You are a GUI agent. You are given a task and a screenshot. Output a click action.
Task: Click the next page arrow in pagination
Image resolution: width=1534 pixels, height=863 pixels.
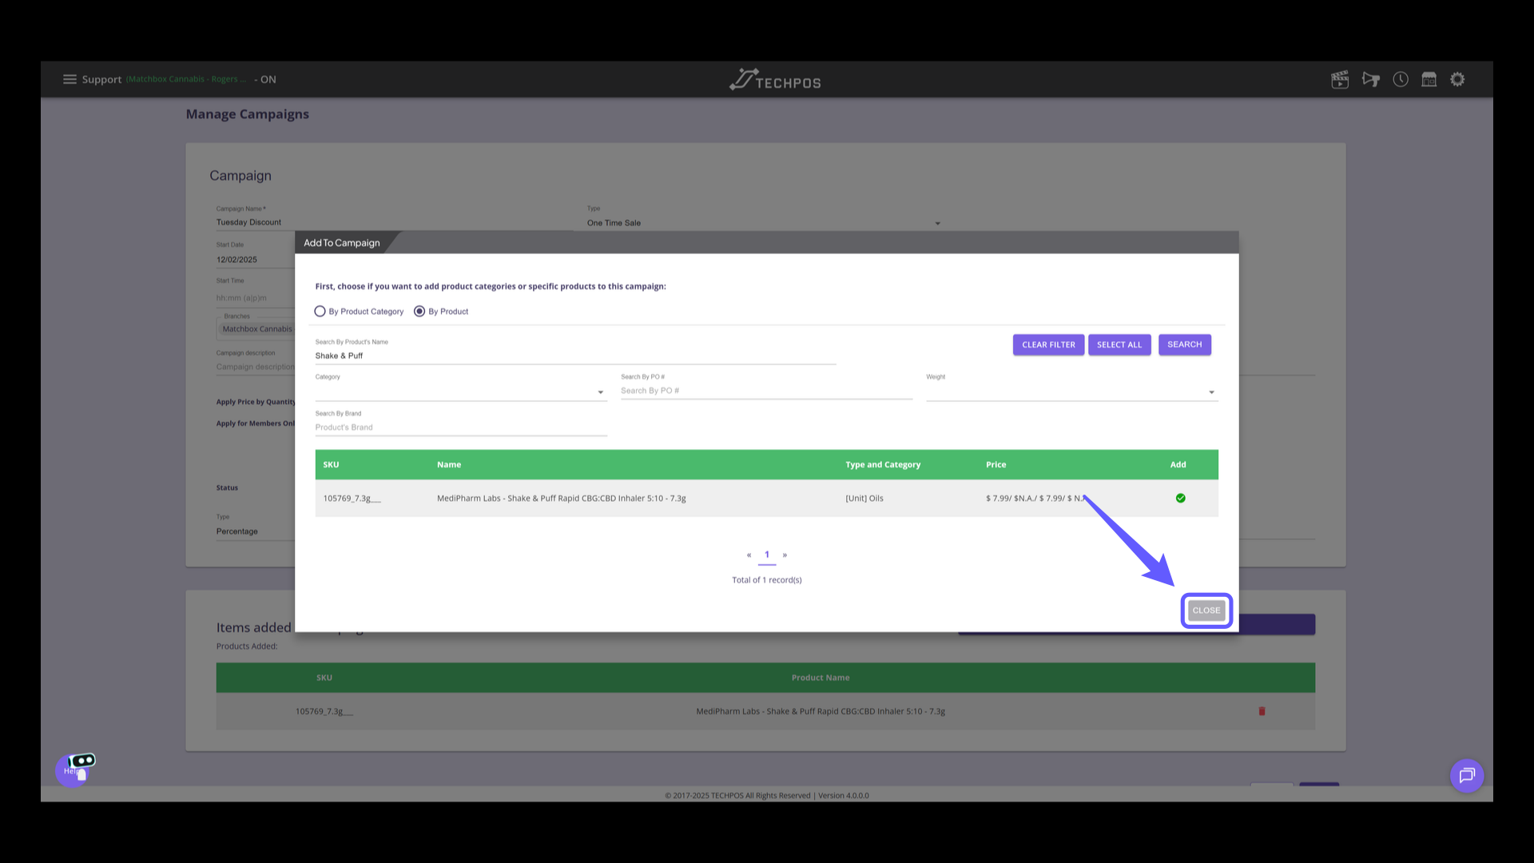point(785,555)
